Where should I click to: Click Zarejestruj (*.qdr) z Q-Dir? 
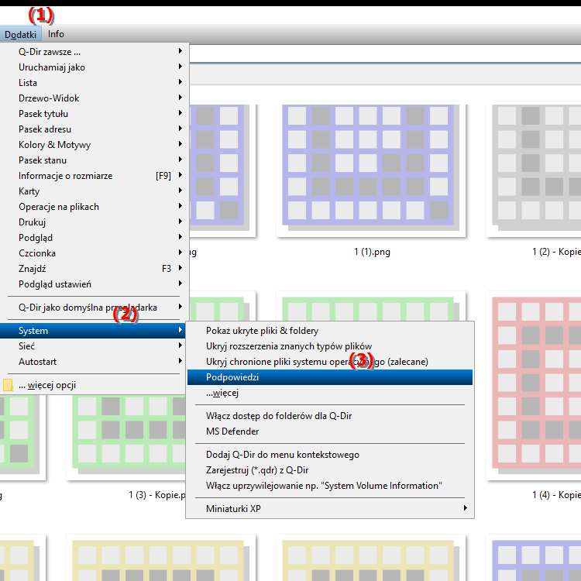coord(330,470)
